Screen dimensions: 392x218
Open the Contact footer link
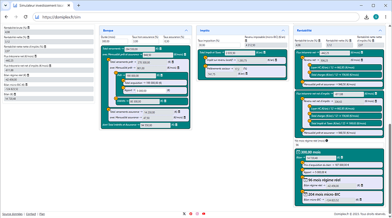point(31,214)
